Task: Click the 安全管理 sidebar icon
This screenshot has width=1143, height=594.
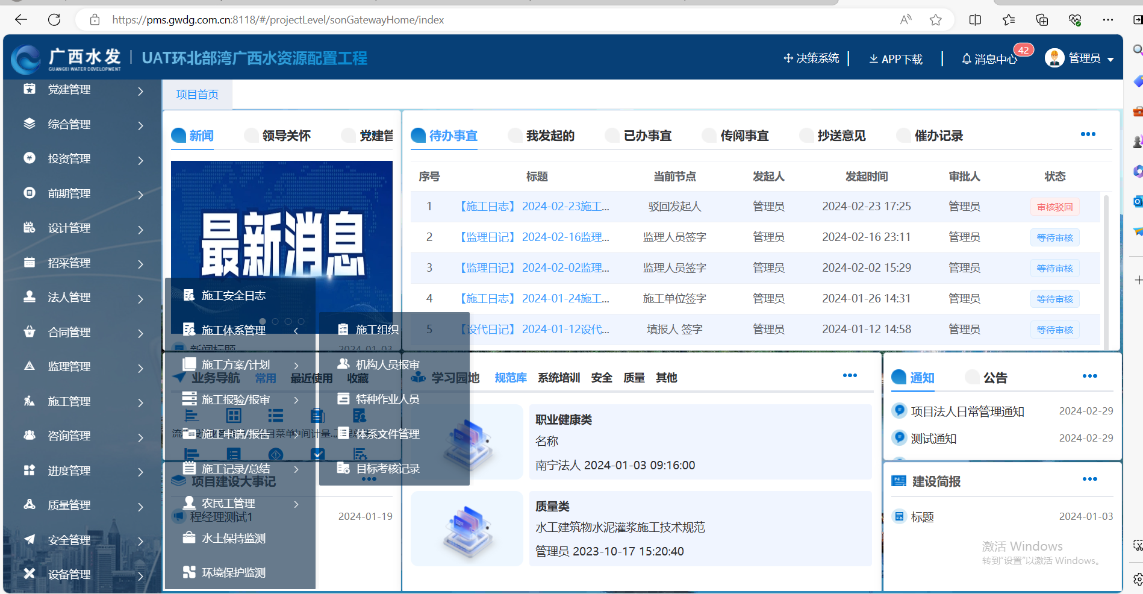Action: point(29,539)
